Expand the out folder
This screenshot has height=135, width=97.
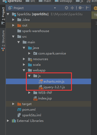[13, 25]
